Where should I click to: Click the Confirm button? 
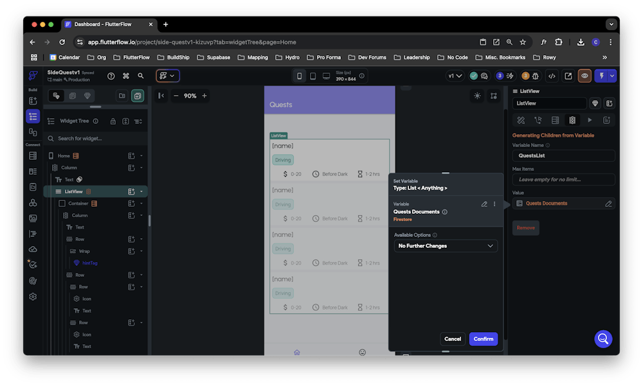tap(483, 339)
